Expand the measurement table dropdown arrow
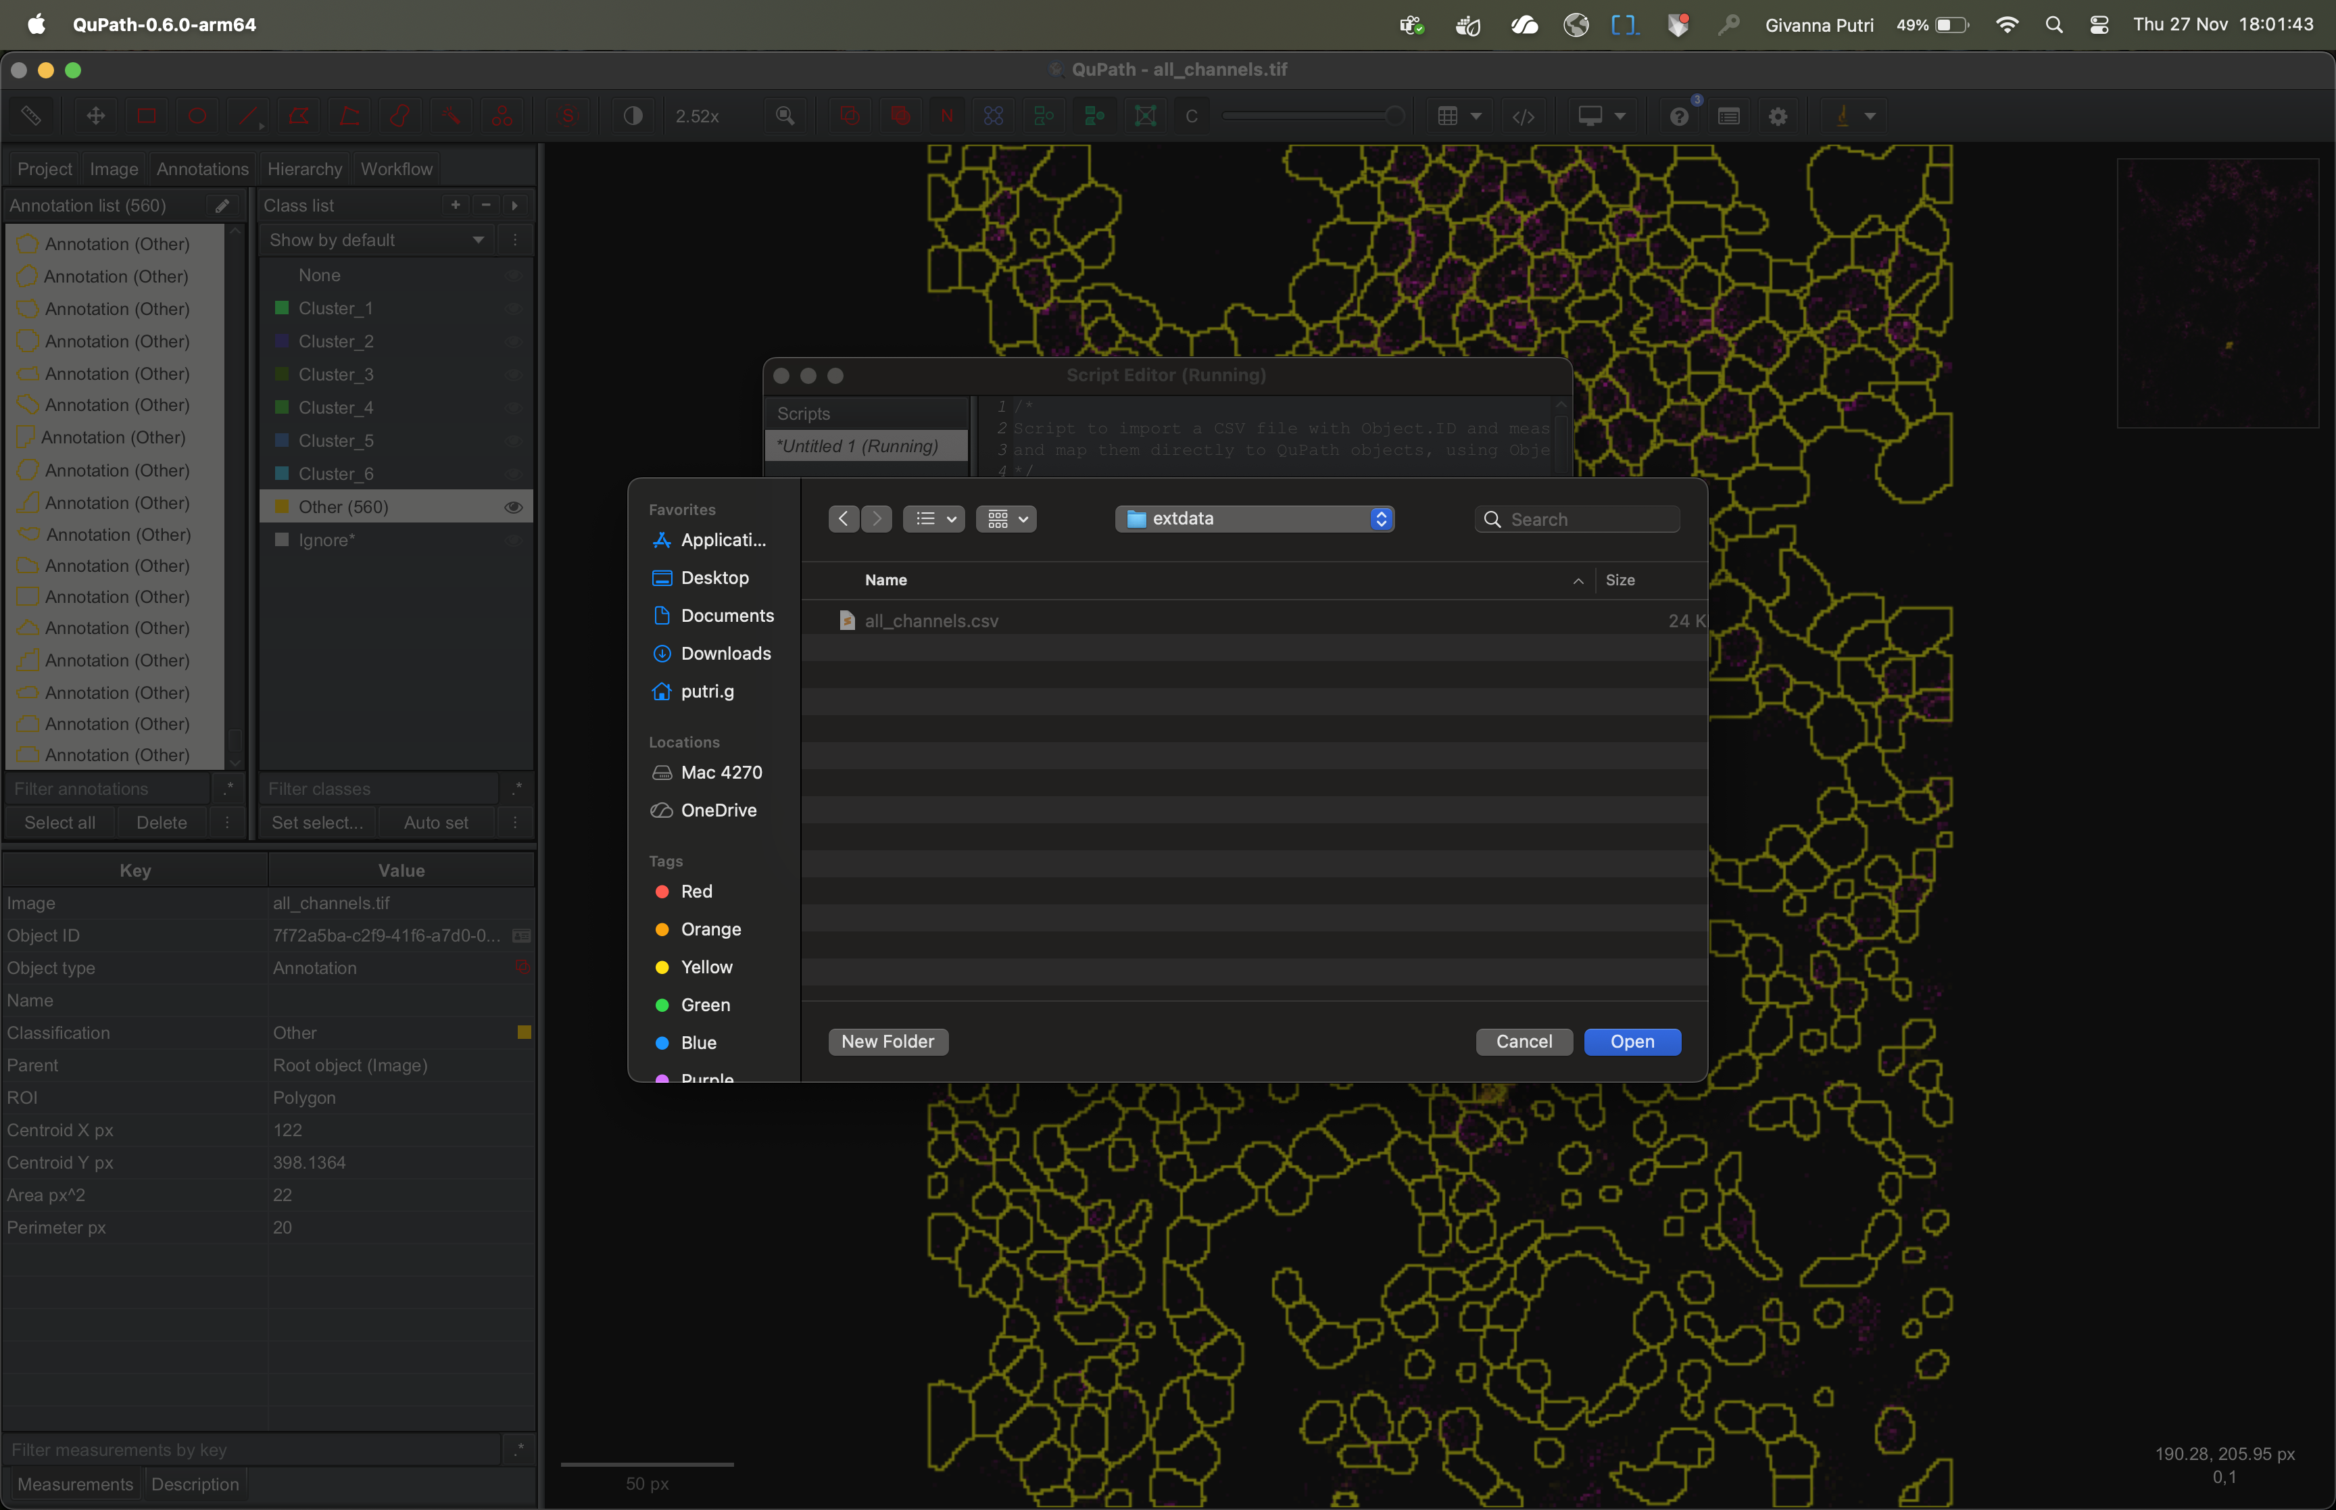This screenshot has height=1510, width=2336. pyautogui.click(x=1476, y=116)
